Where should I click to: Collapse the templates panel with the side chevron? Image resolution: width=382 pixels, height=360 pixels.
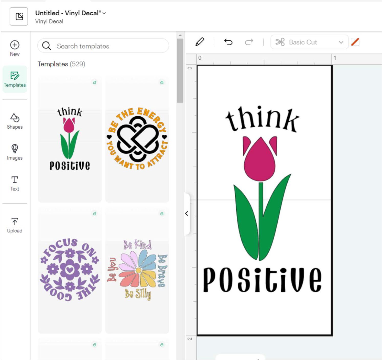click(187, 213)
